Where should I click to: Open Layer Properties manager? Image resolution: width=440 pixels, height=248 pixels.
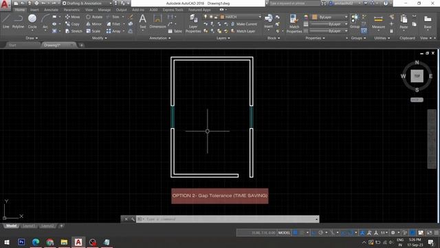tap(193, 24)
